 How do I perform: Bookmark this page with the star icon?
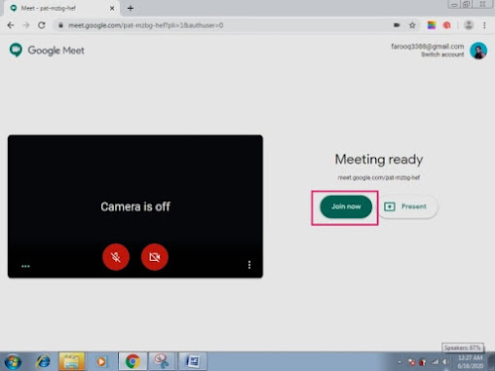point(412,25)
